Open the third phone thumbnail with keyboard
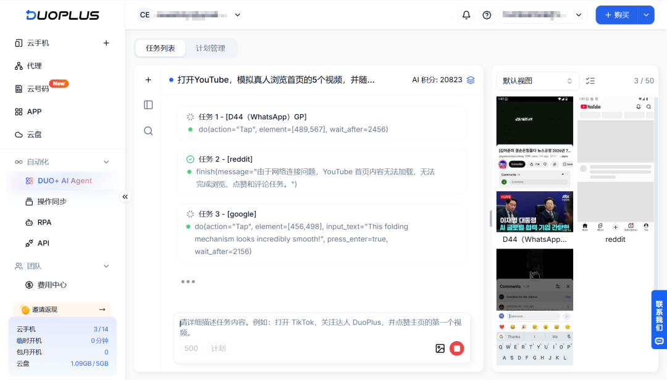Screen dimensions: 667x380 [535, 307]
